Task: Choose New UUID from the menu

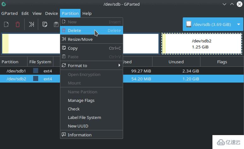Action: point(92,126)
